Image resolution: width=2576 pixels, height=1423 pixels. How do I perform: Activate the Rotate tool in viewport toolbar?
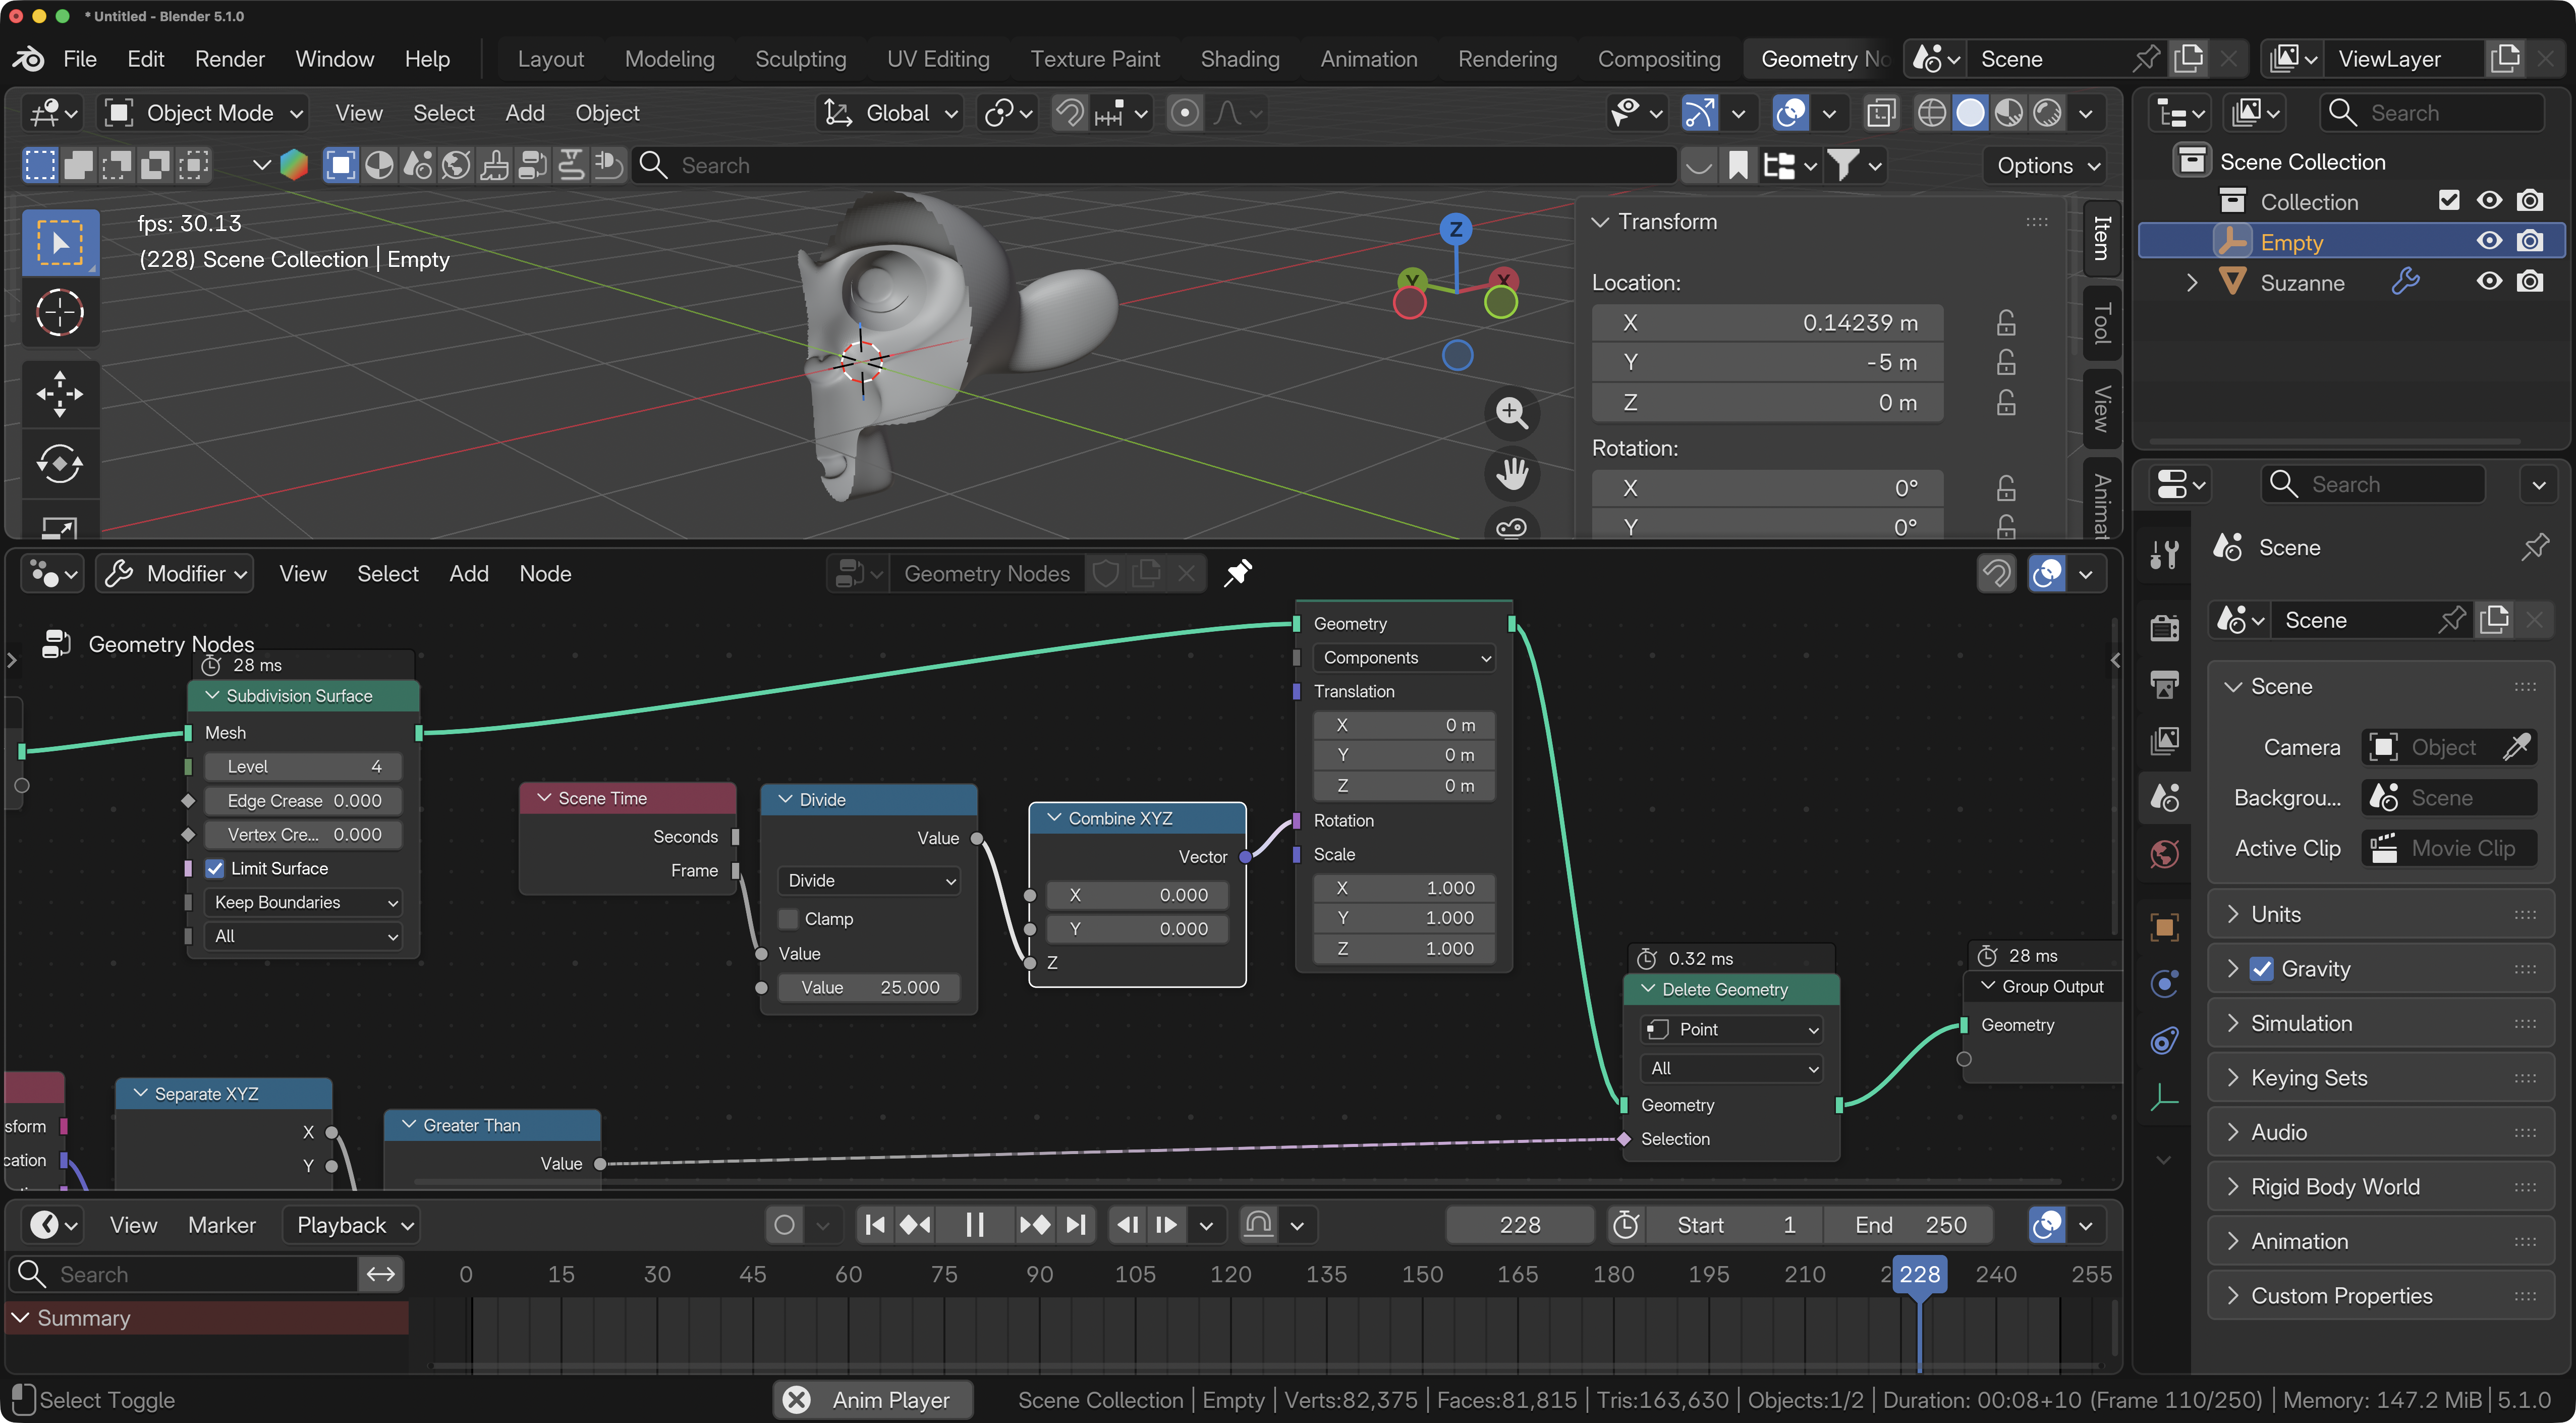(60, 464)
